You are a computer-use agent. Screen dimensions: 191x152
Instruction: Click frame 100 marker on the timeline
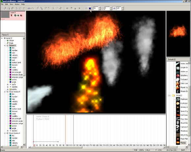[x=67, y=145]
